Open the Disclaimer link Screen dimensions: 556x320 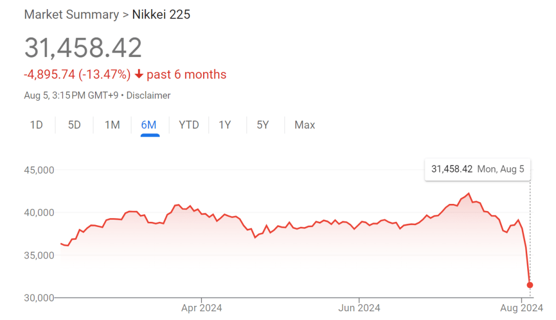[x=150, y=95]
